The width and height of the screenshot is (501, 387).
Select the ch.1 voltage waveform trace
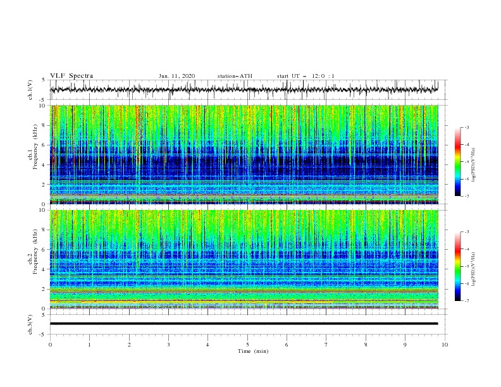tap(244, 89)
